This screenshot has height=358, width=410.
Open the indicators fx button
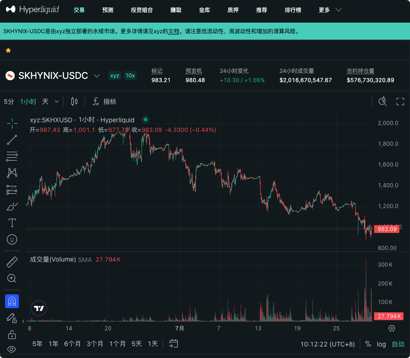pyautogui.click(x=104, y=101)
